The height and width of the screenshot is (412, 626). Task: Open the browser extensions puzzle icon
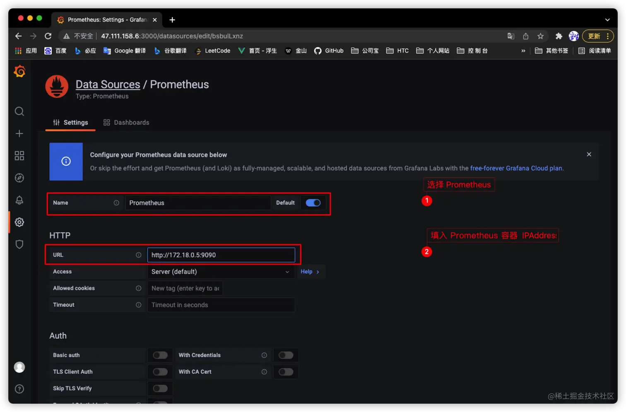click(x=559, y=36)
